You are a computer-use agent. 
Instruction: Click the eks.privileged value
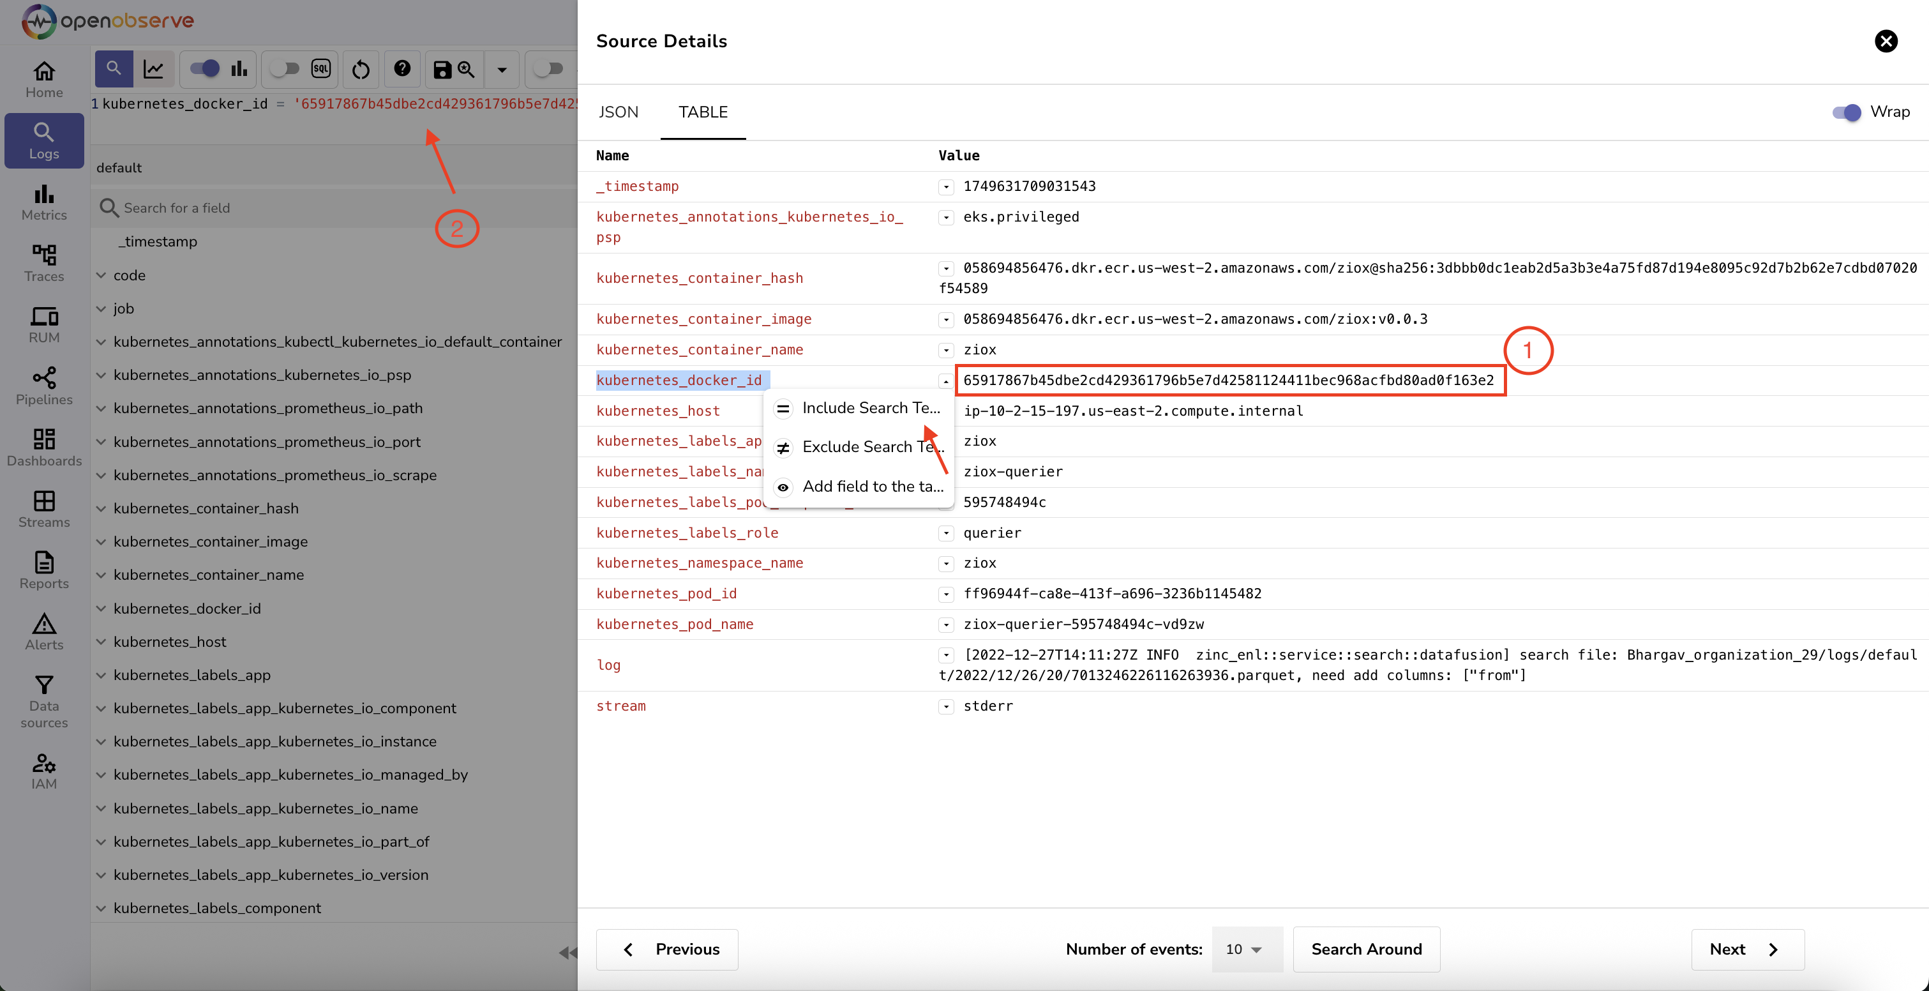[x=1021, y=217]
